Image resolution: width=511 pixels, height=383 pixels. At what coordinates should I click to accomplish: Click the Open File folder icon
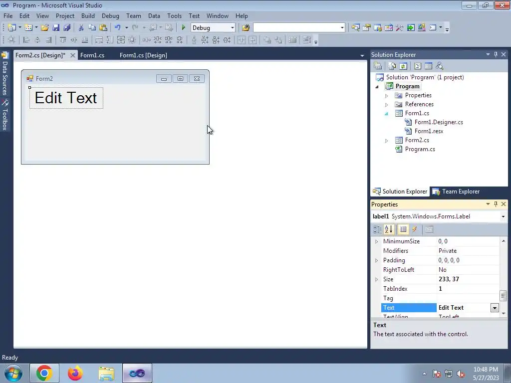point(45,28)
